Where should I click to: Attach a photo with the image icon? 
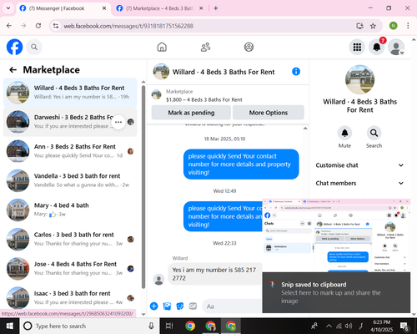[167, 306]
